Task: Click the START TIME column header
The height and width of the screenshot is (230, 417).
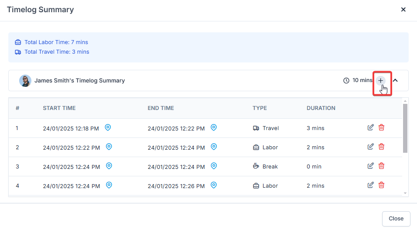Action: click(59, 108)
